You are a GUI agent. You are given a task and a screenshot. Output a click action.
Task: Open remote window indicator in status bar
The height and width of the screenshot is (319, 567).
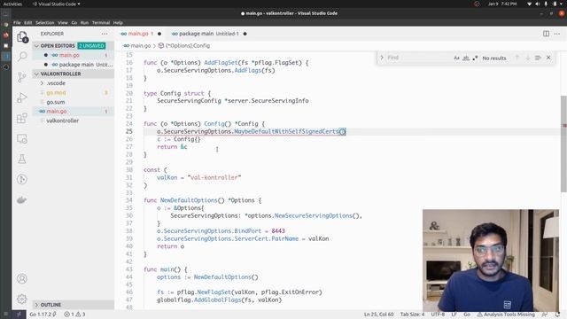pyautogui.click(x=19, y=315)
